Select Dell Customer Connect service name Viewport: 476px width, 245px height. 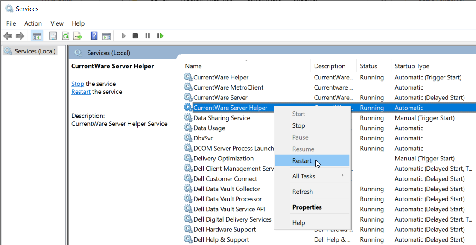(225, 179)
